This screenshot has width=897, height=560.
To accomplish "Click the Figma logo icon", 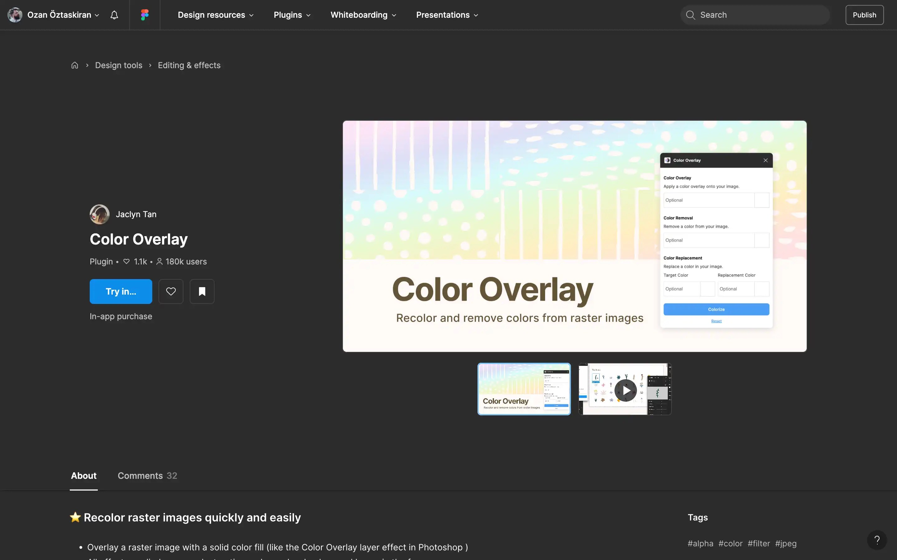I will [145, 15].
